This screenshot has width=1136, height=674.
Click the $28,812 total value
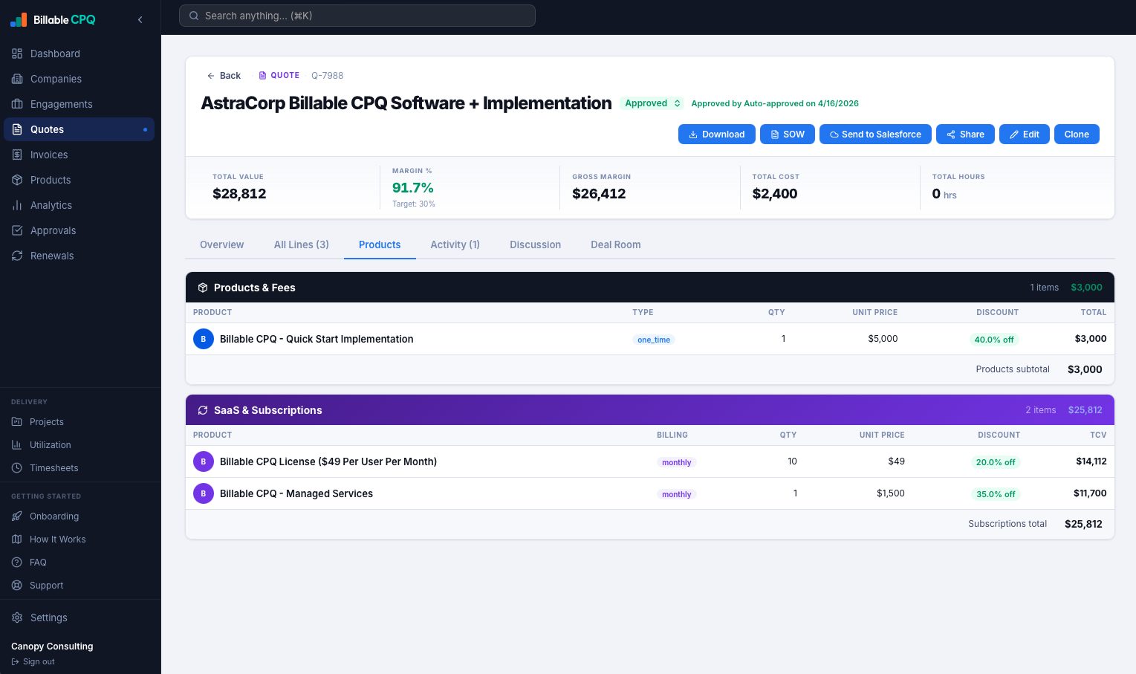[x=239, y=194]
